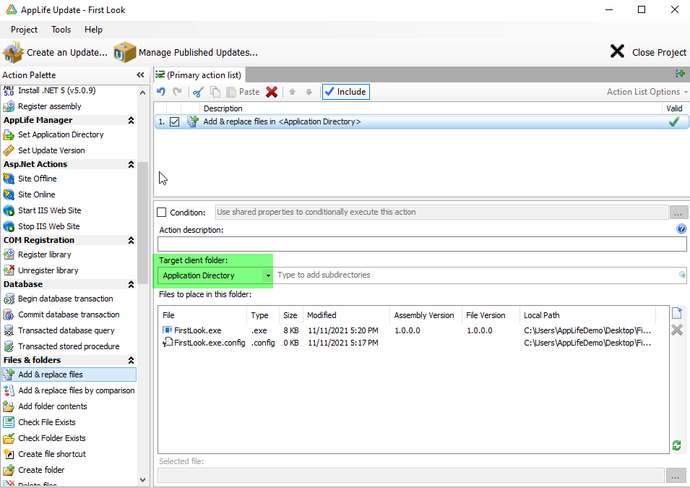Click the Selected file browse ellipsis button
This screenshot has height=488, width=690.
[x=676, y=476]
